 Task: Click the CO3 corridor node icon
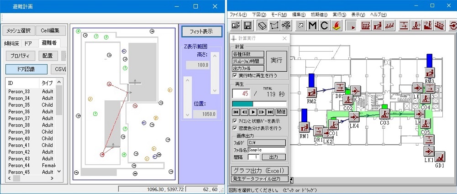point(385,114)
